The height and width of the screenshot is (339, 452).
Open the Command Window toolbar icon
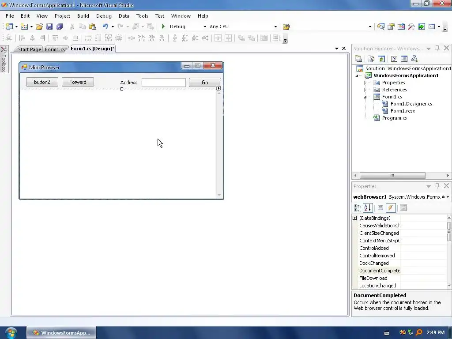(x=432, y=26)
